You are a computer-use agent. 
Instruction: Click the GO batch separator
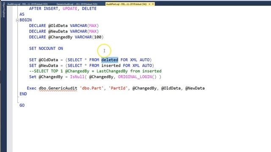[x=22, y=105]
